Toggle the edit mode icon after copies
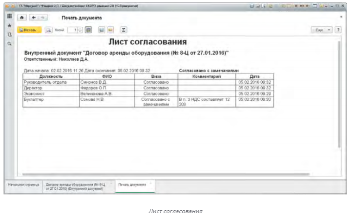This screenshot has width=356, height=218. pos(89,30)
